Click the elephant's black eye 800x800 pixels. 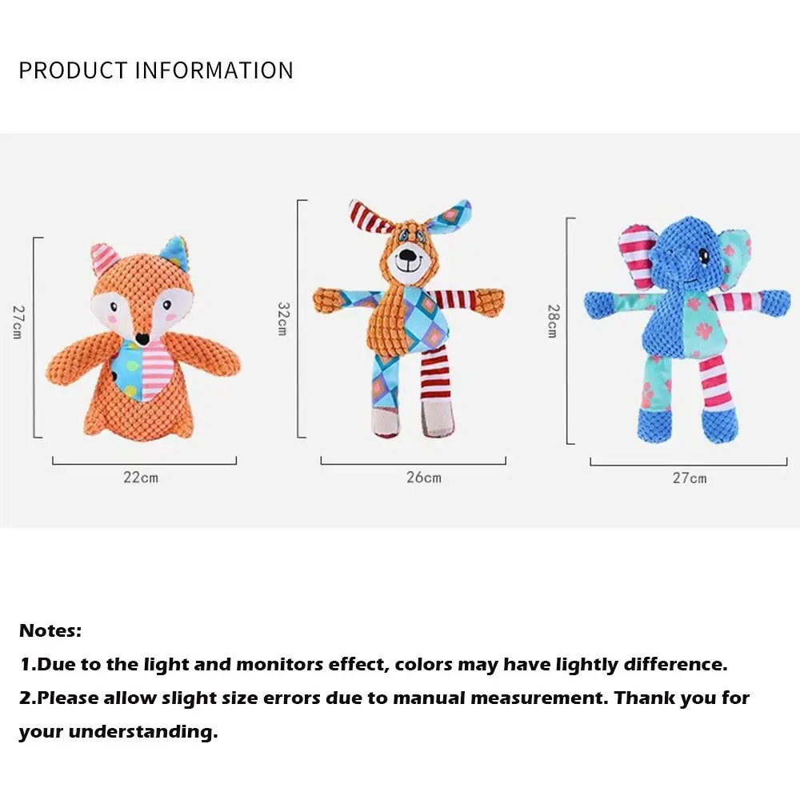pos(705,255)
